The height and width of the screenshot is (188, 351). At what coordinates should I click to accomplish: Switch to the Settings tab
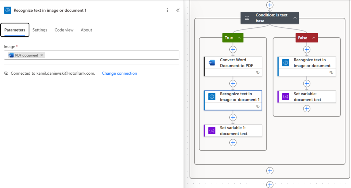click(40, 30)
